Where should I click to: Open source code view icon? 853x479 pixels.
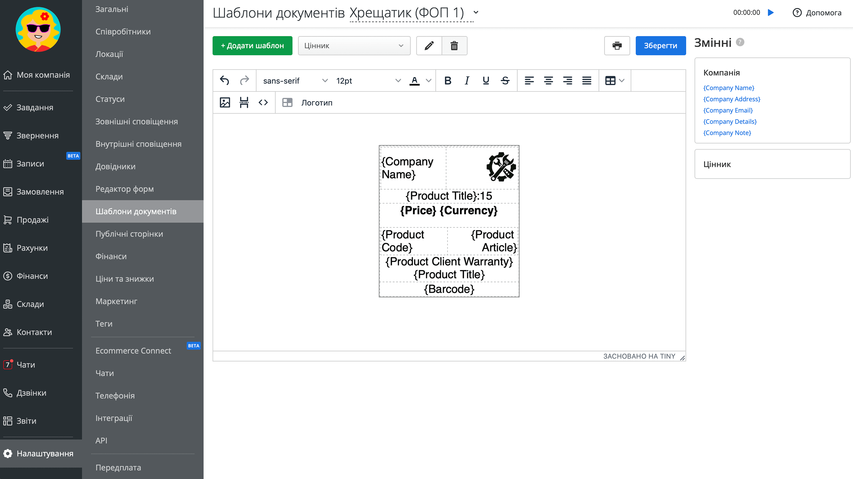coord(263,102)
